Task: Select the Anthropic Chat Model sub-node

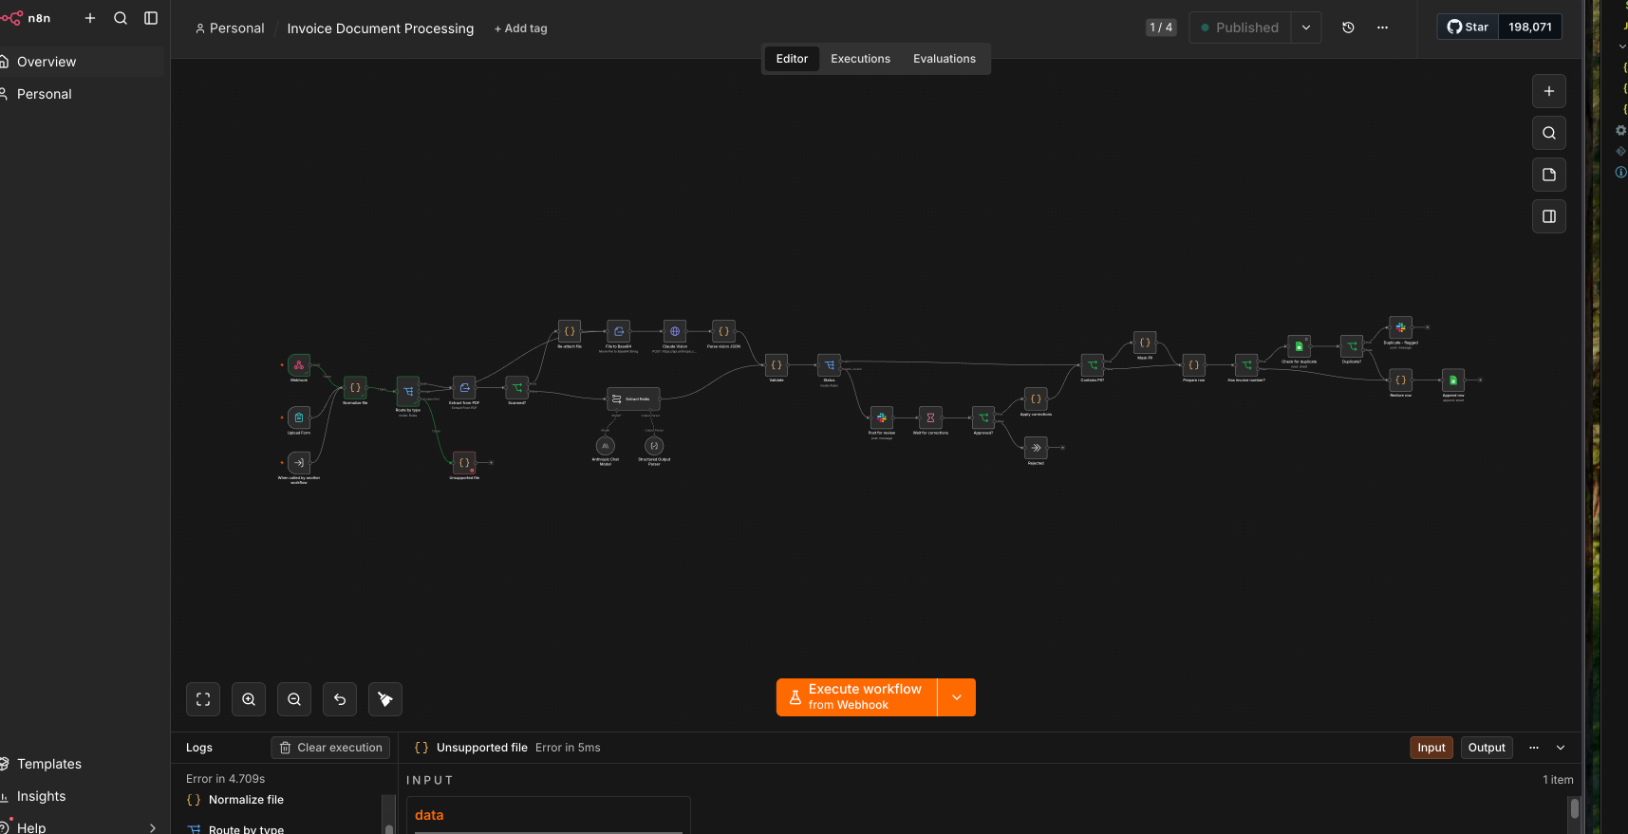Action: pyautogui.click(x=606, y=446)
